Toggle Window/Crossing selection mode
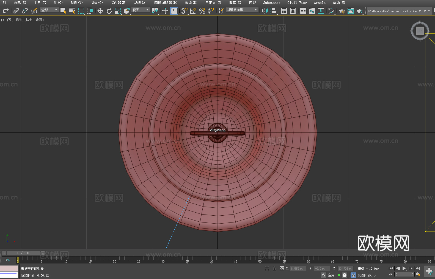This screenshot has height=279, width=435. (90, 11)
